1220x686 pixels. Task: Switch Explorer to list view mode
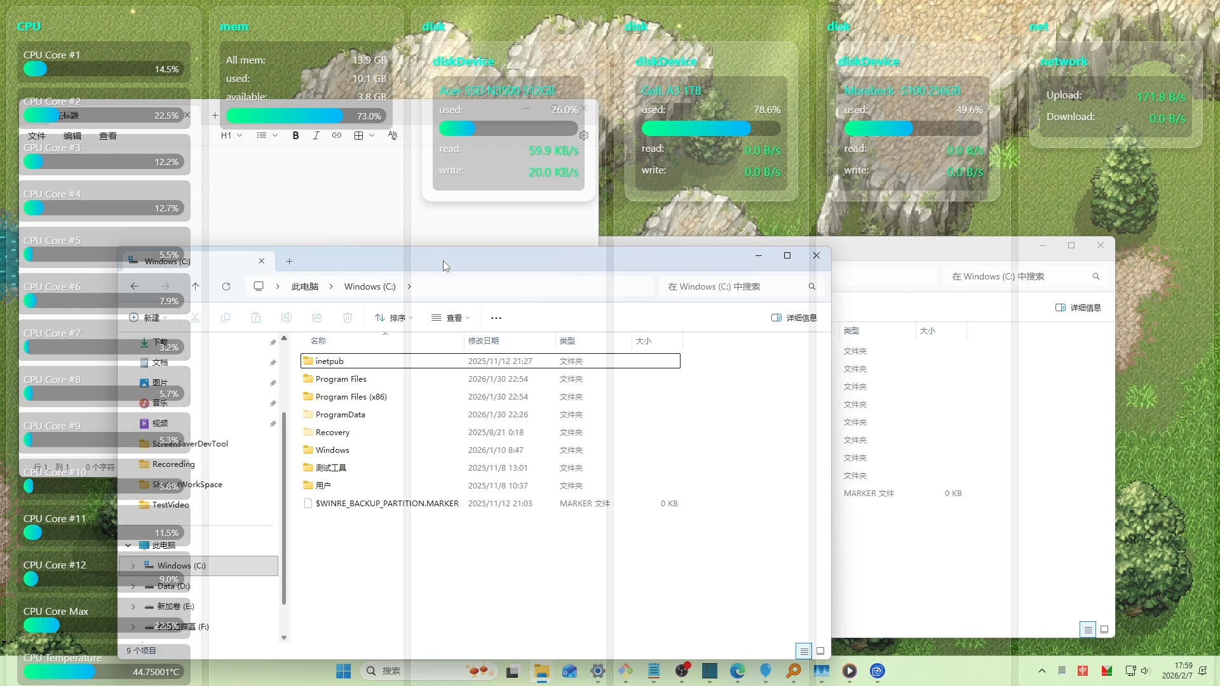[x=803, y=651]
